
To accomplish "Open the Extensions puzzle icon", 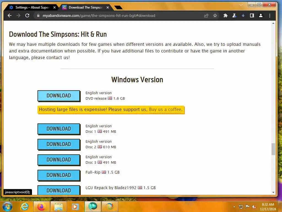I will [x=225, y=16].
